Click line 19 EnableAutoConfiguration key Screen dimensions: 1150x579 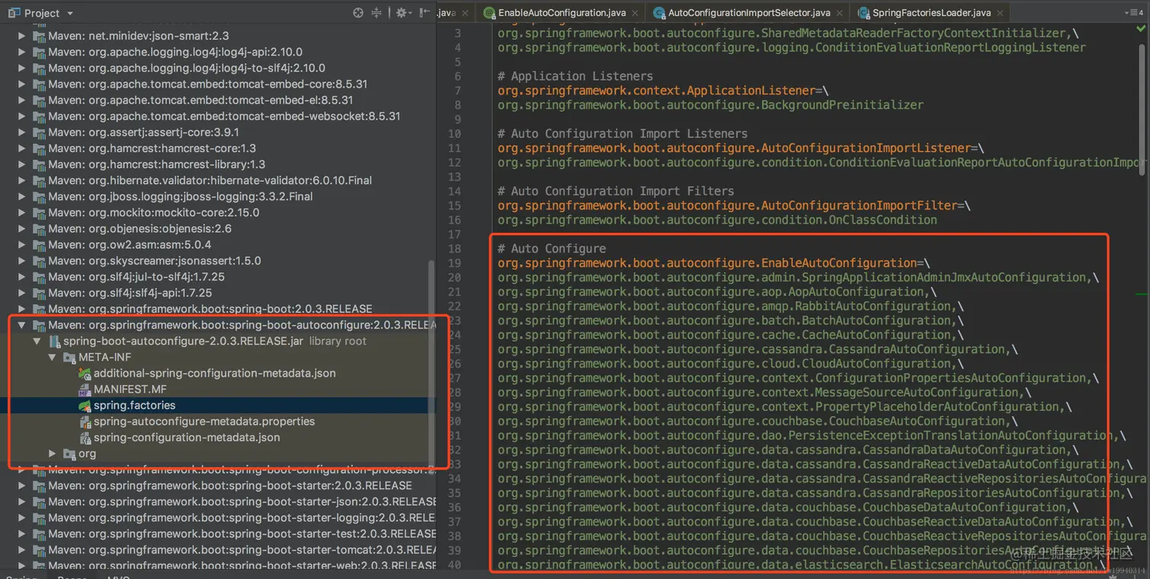point(707,263)
